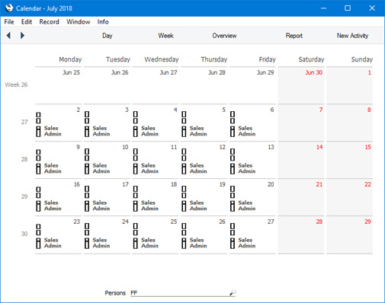Viewport: 385px width, 303px height.
Task: Select the Week 26 label
Action: [x=16, y=85]
